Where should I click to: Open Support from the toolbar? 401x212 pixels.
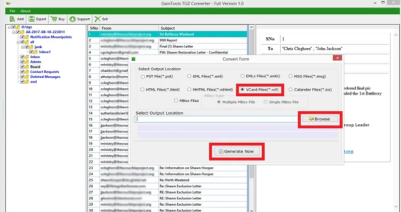click(80, 19)
